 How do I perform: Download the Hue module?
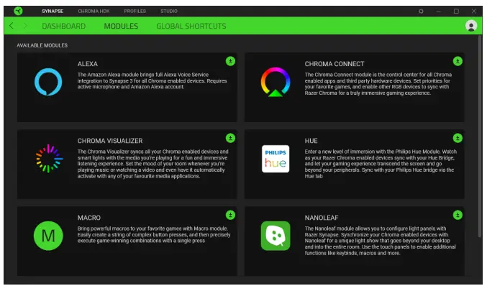tap(458, 138)
